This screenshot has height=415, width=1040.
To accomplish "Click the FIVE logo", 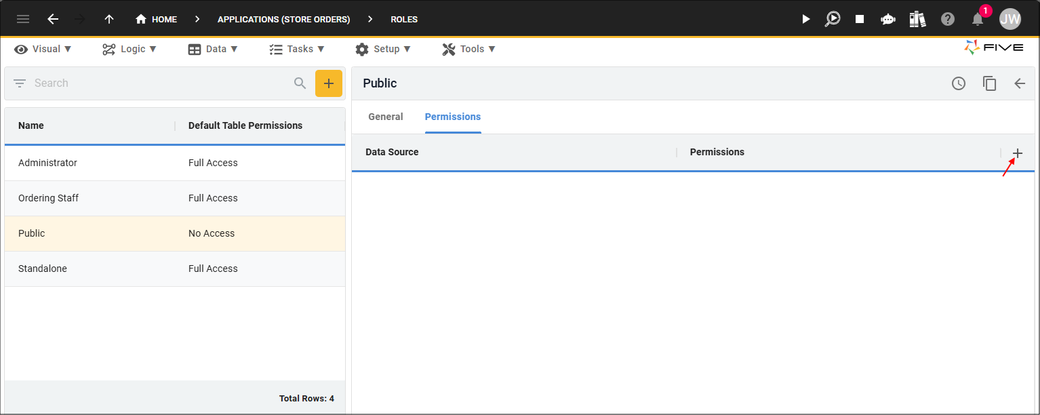I will 994,47.
